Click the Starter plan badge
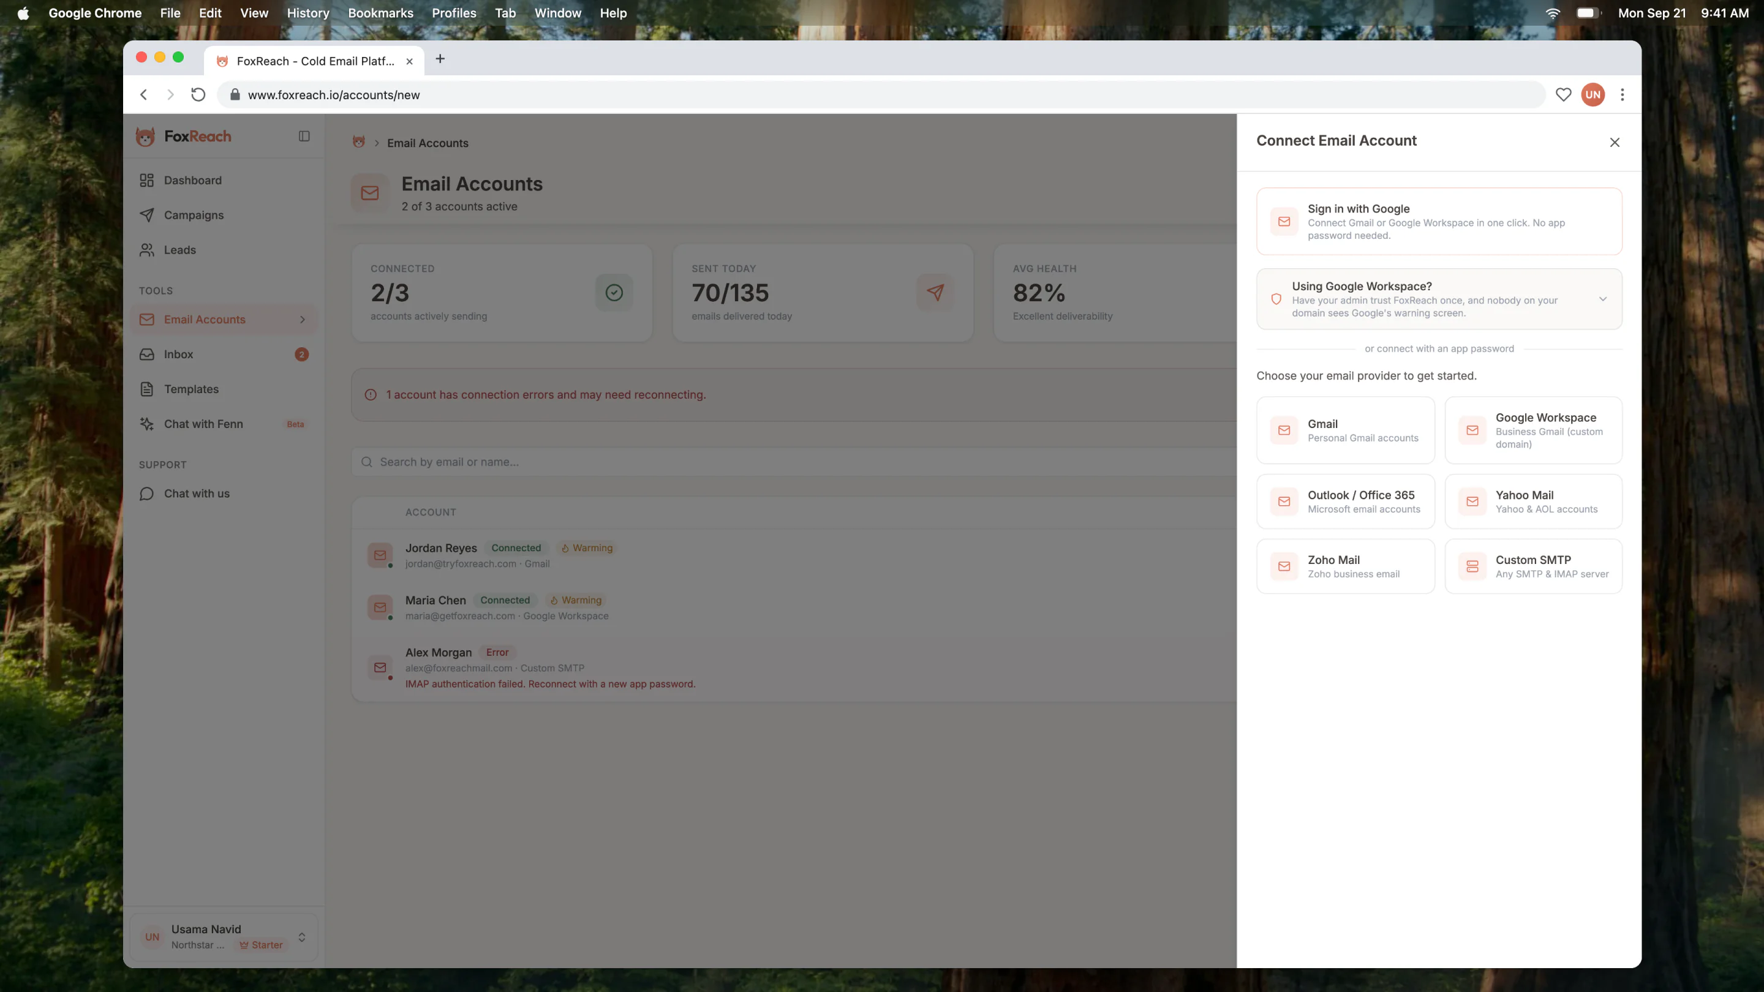Screen dimensions: 1764x992 click(261, 945)
